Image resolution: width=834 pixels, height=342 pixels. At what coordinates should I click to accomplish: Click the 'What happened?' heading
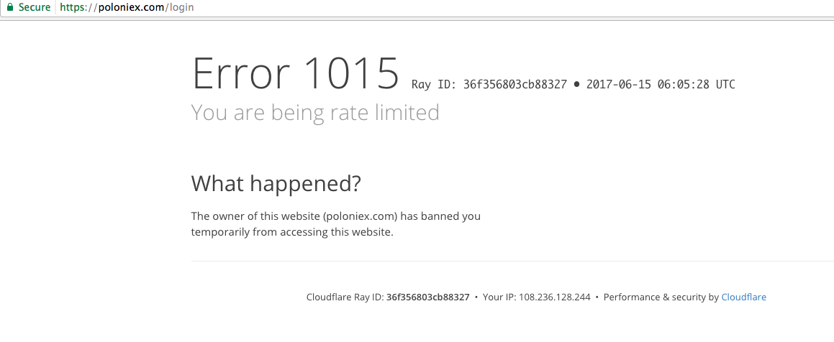[x=276, y=184]
